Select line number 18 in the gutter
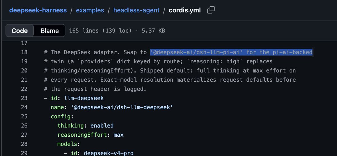337x156 pixels. (24, 52)
